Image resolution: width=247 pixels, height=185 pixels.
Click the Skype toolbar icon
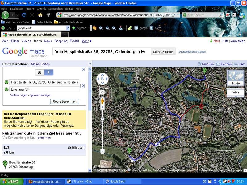coord(242,15)
